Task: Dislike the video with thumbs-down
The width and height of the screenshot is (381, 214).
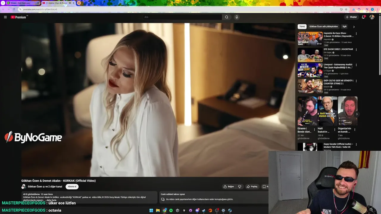Action: (240, 187)
